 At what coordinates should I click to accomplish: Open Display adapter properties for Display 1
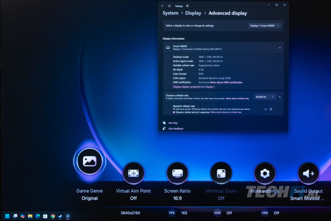(194, 87)
